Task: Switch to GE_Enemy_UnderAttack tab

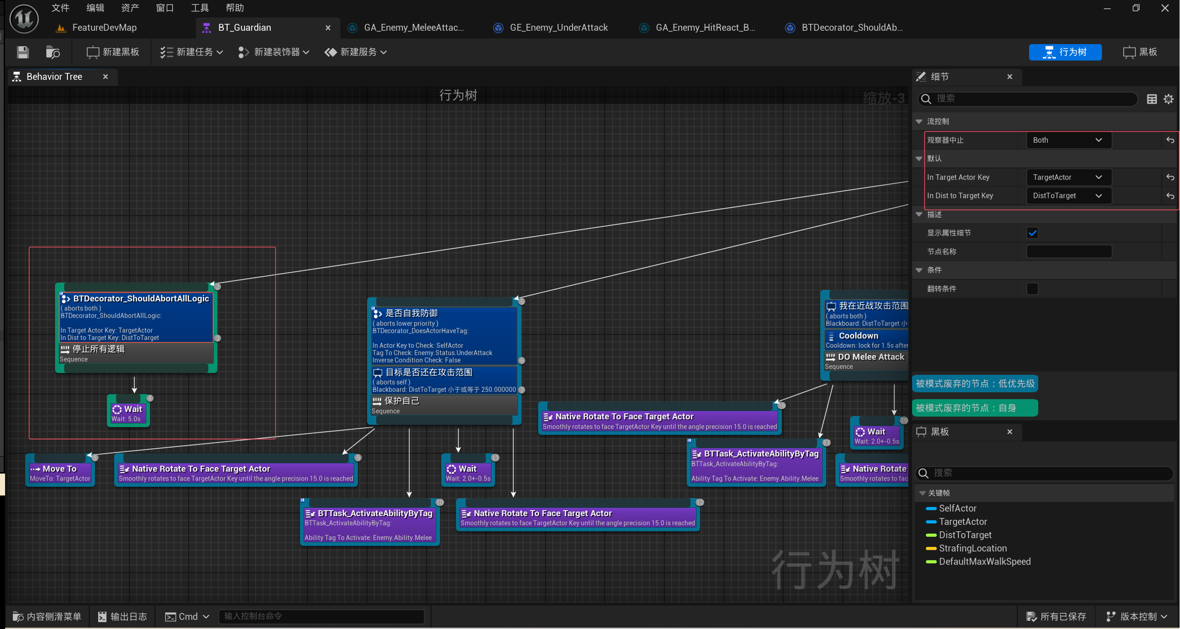Action: point(558,28)
